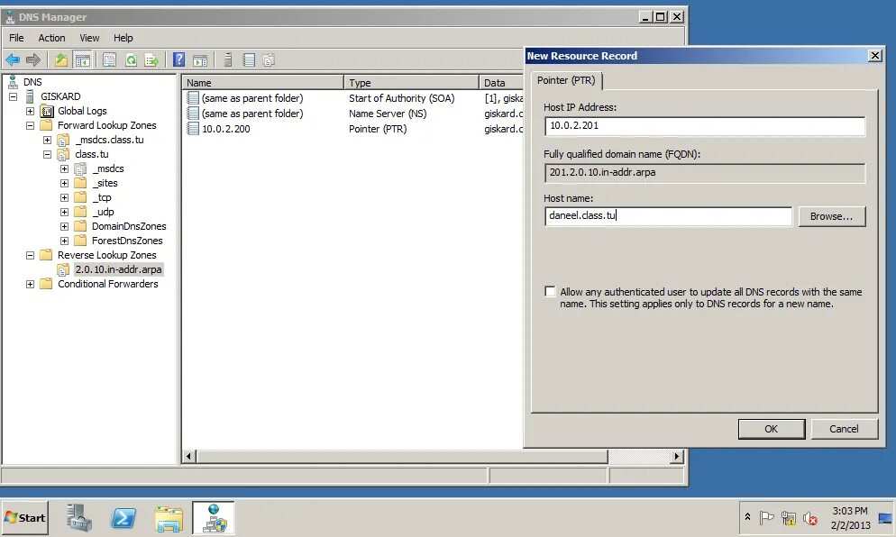896x537 pixels.
Task: Expand the _sites folder node
Action: click(65, 183)
